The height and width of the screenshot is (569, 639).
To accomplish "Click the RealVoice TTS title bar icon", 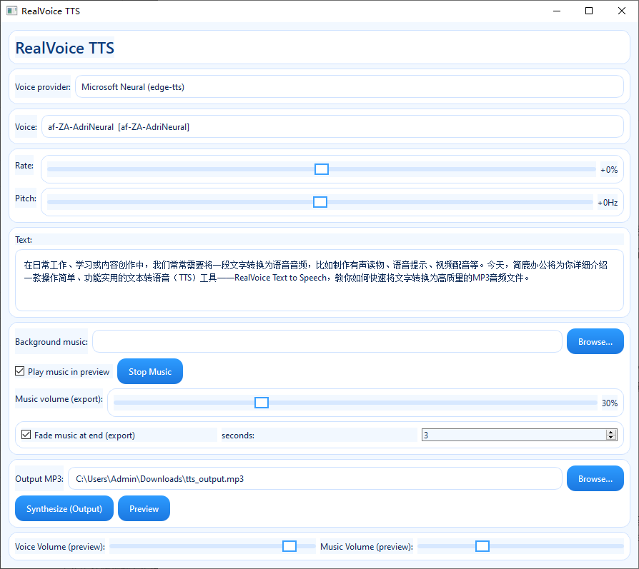I will coord(10,11).
